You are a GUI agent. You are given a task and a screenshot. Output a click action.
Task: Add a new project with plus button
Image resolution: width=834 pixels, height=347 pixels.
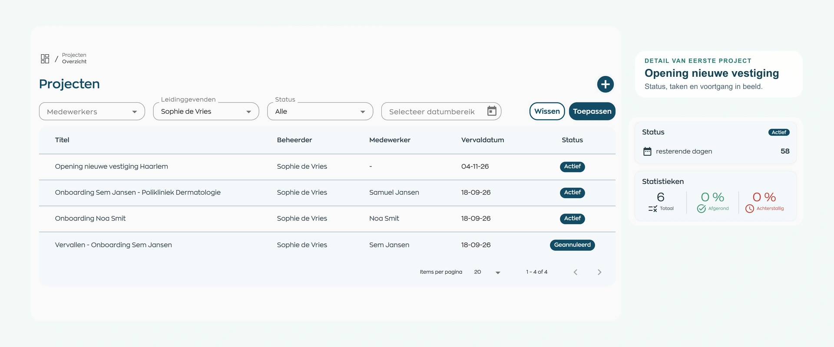[605, 84]
